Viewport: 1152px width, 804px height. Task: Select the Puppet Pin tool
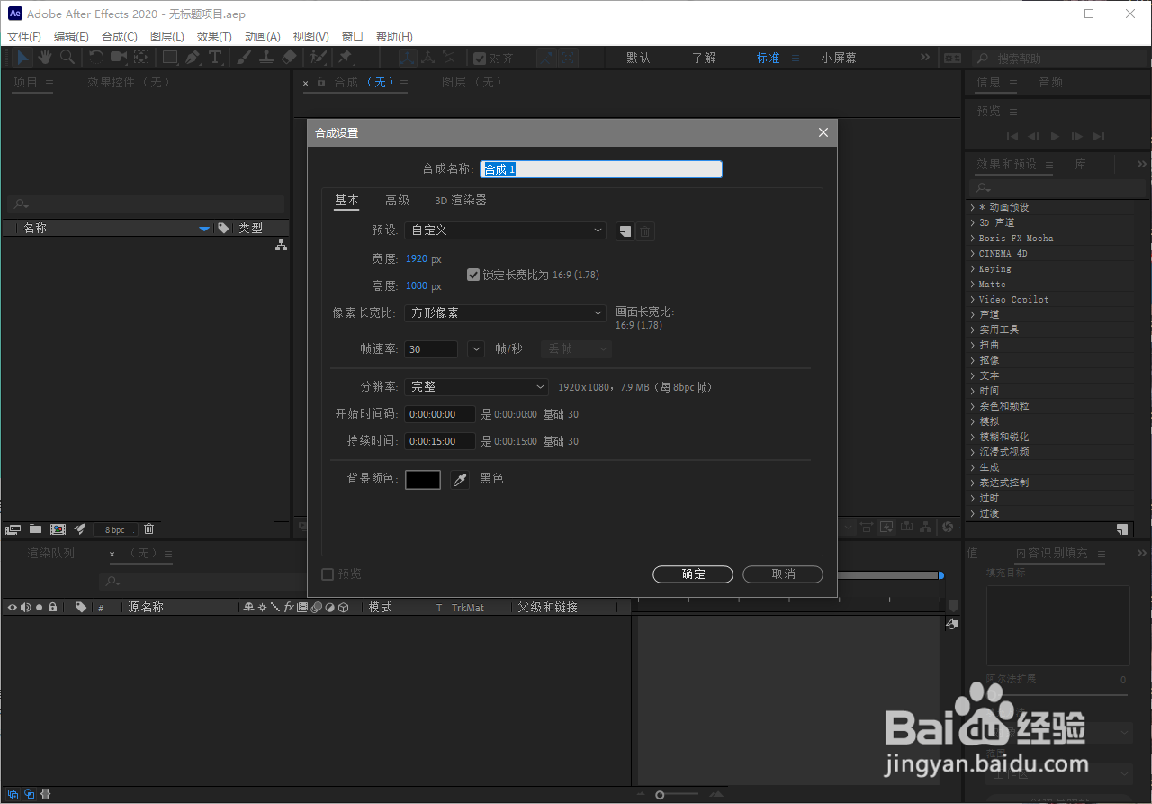pyautogui.click(x=345, y=57)
